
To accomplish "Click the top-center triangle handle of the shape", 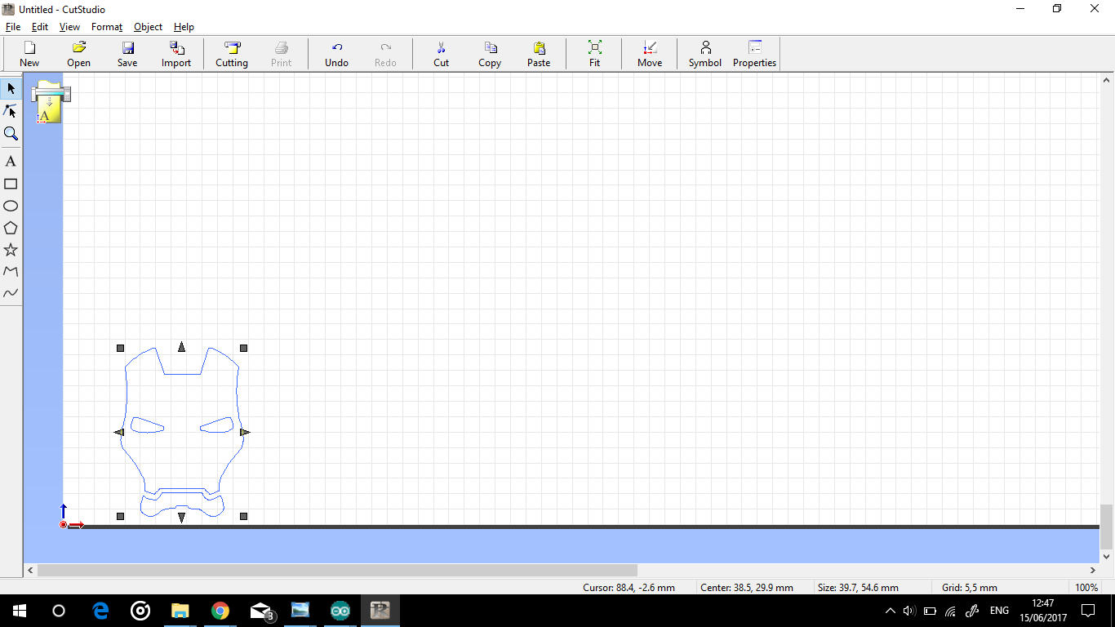I will 181,347.
